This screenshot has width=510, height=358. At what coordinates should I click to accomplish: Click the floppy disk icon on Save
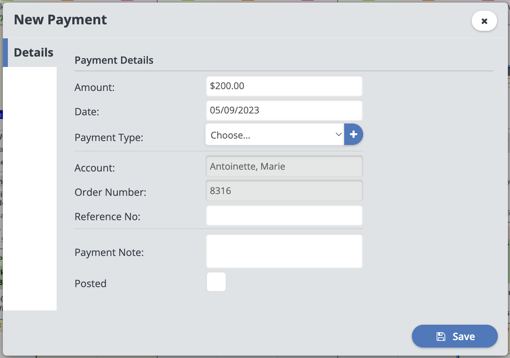pyautogui.click(x=441, y=337)
